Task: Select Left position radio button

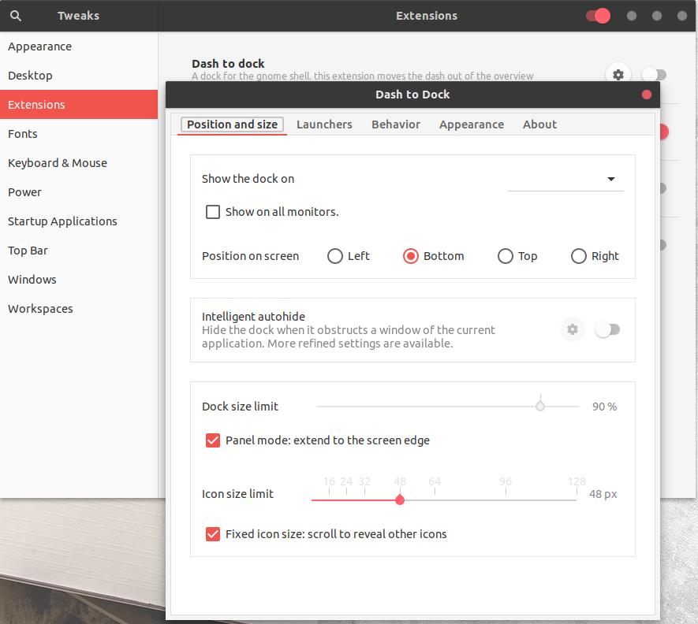Action: pos(334,256)
